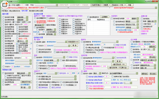Click the 开始自动1~27级 button
Viewport: 159px width, 99px height.
[x=117, y=5]
